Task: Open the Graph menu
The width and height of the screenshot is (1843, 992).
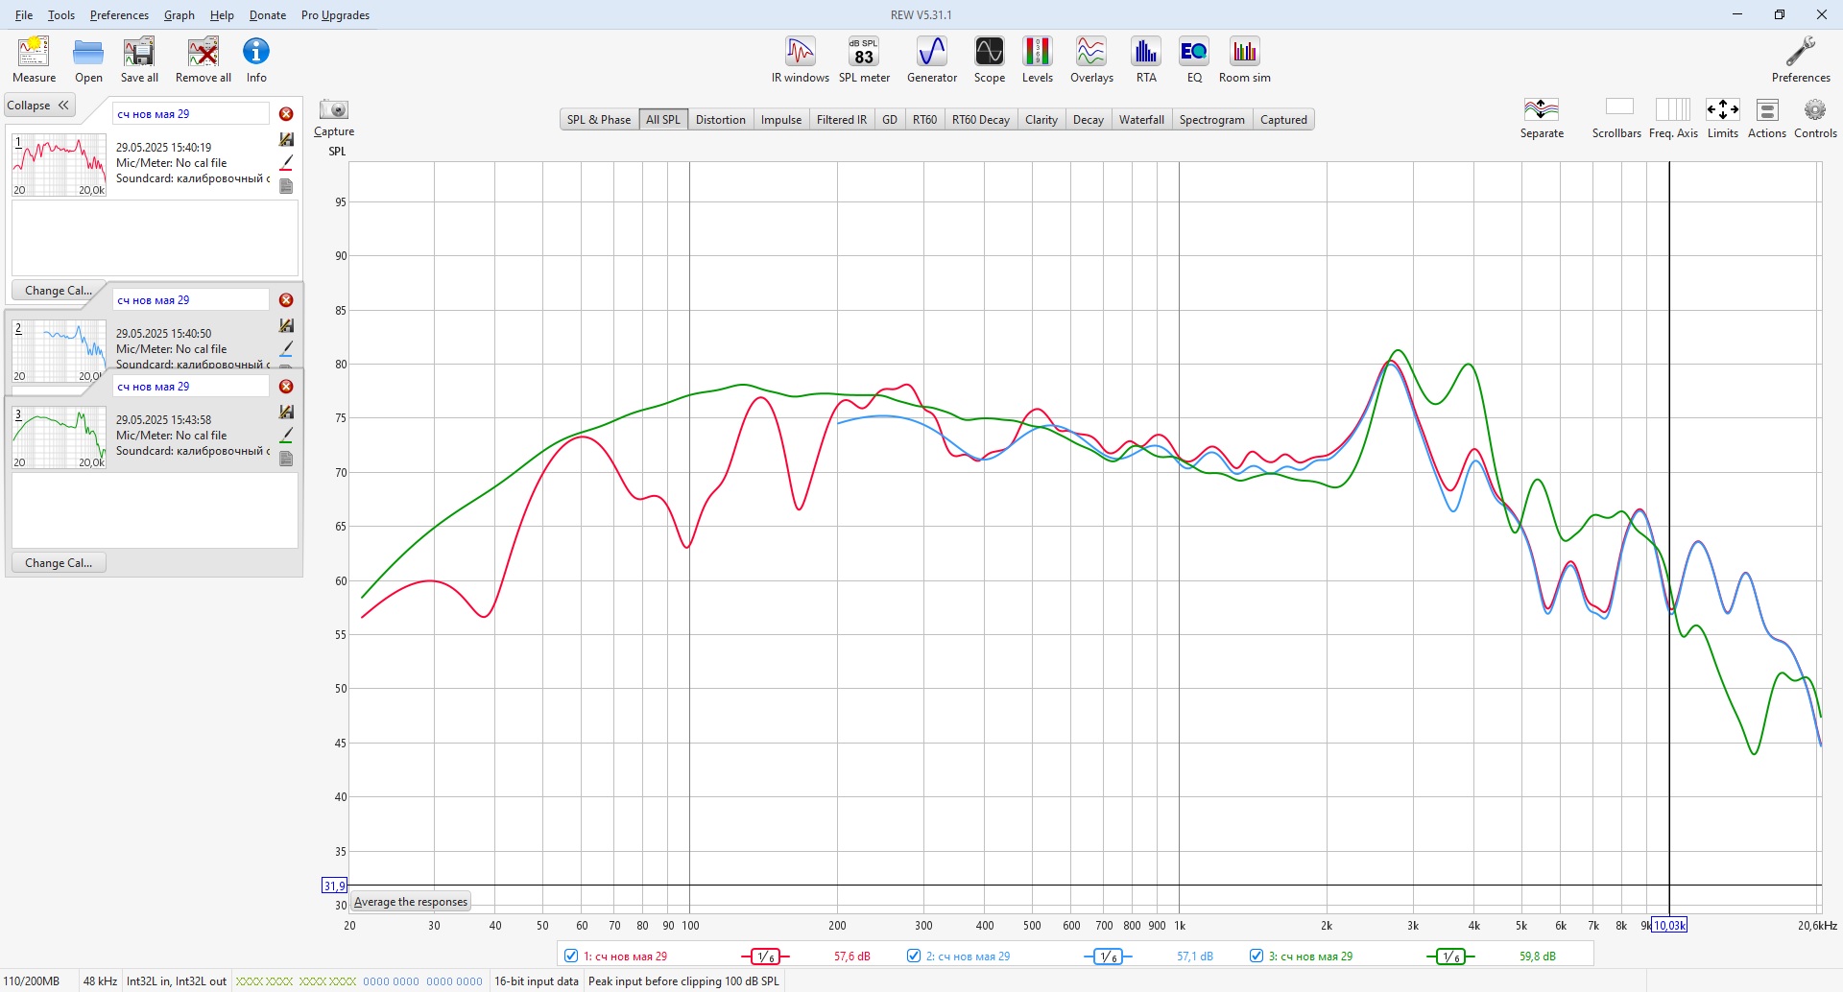Action: 180,15
